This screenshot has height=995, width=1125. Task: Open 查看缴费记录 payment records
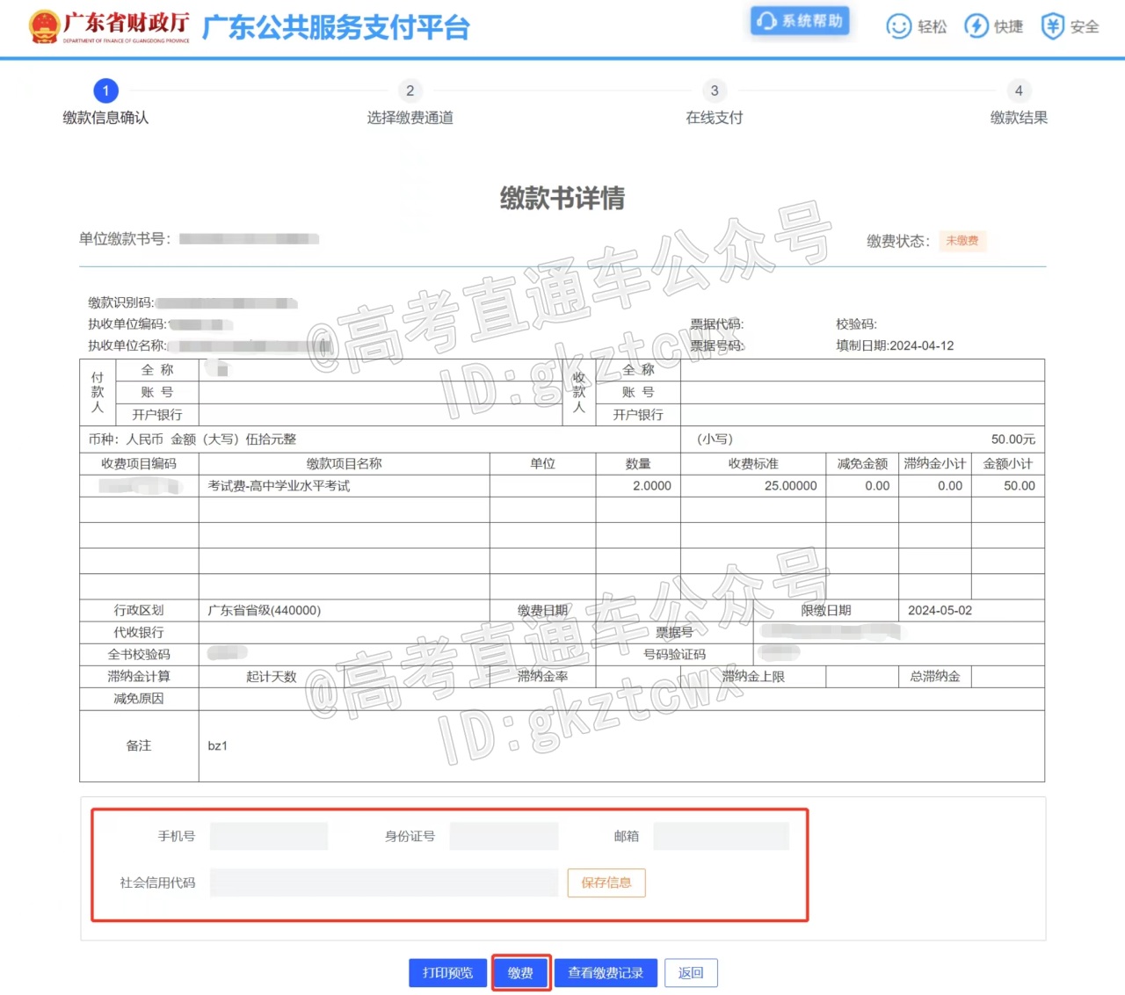click(x=606, y=973)
